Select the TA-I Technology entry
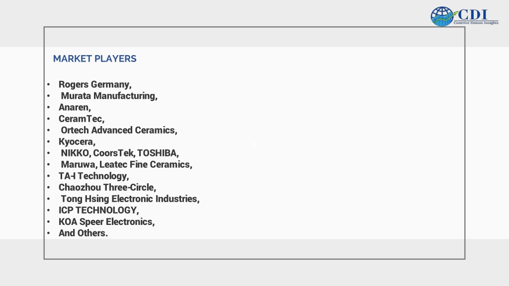 click(94, 176)
